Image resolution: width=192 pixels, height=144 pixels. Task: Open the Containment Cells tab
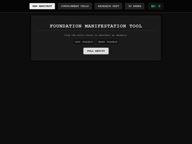tap(75, 6)
